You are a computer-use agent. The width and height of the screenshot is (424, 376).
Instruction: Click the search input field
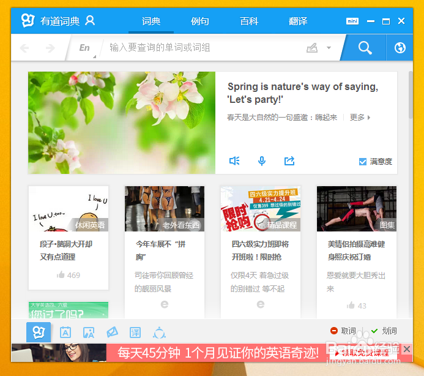coord(203,48)
